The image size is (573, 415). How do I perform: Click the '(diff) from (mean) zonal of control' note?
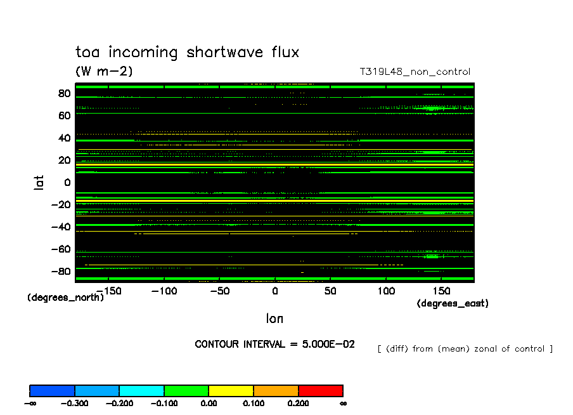[x=465, y=349]
